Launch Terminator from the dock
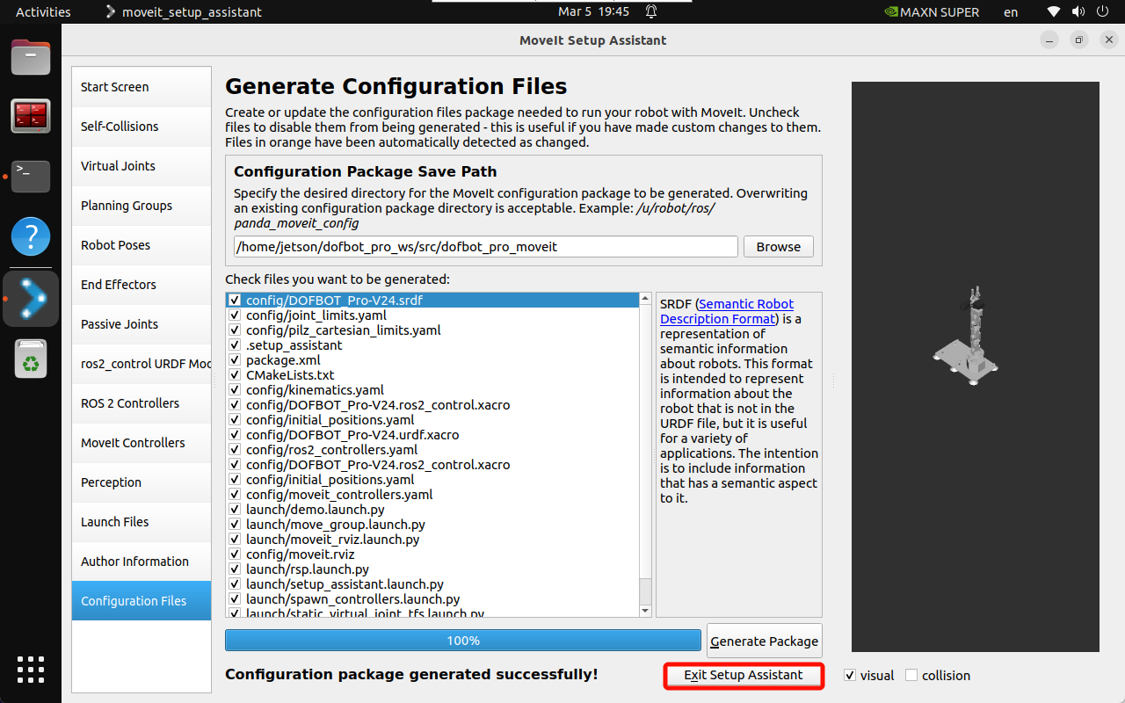The height and width of the screenshot is (703, 1125). coord(31,116)
